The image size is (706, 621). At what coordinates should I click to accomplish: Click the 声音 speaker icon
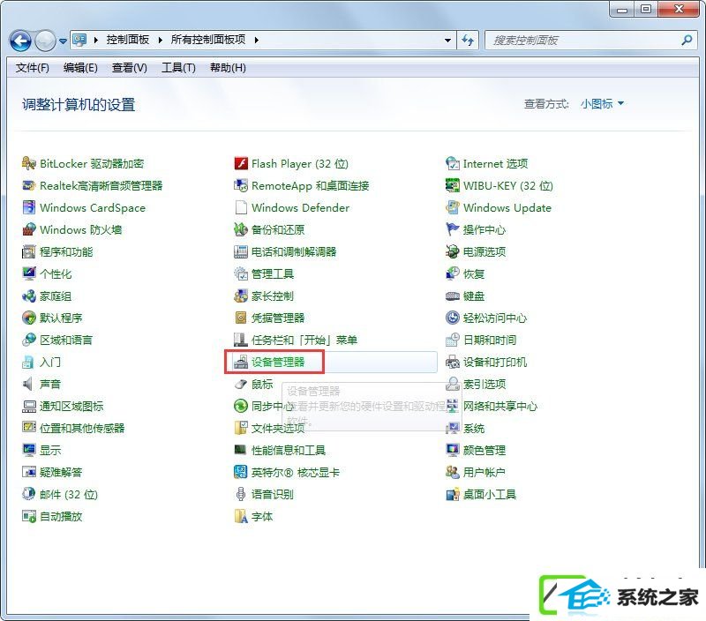29,384
